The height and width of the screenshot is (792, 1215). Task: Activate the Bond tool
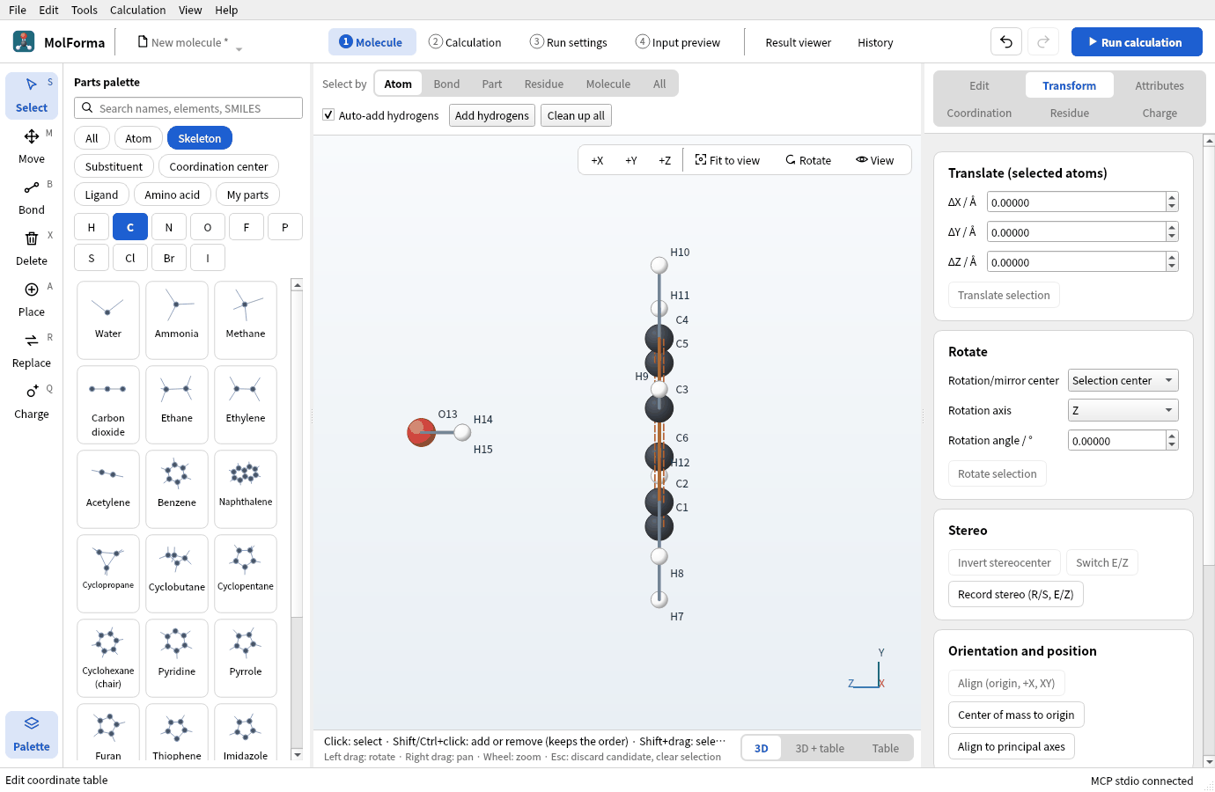pyautogui.click(x=32, y=197)
